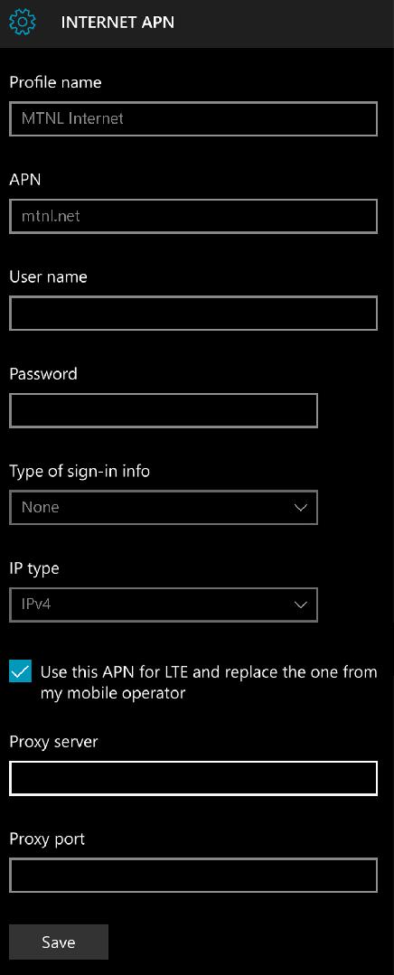Click the chevron arrow beside IPv4

[x=301, y=605]
